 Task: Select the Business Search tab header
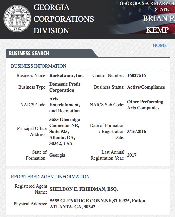click(29, 54)
